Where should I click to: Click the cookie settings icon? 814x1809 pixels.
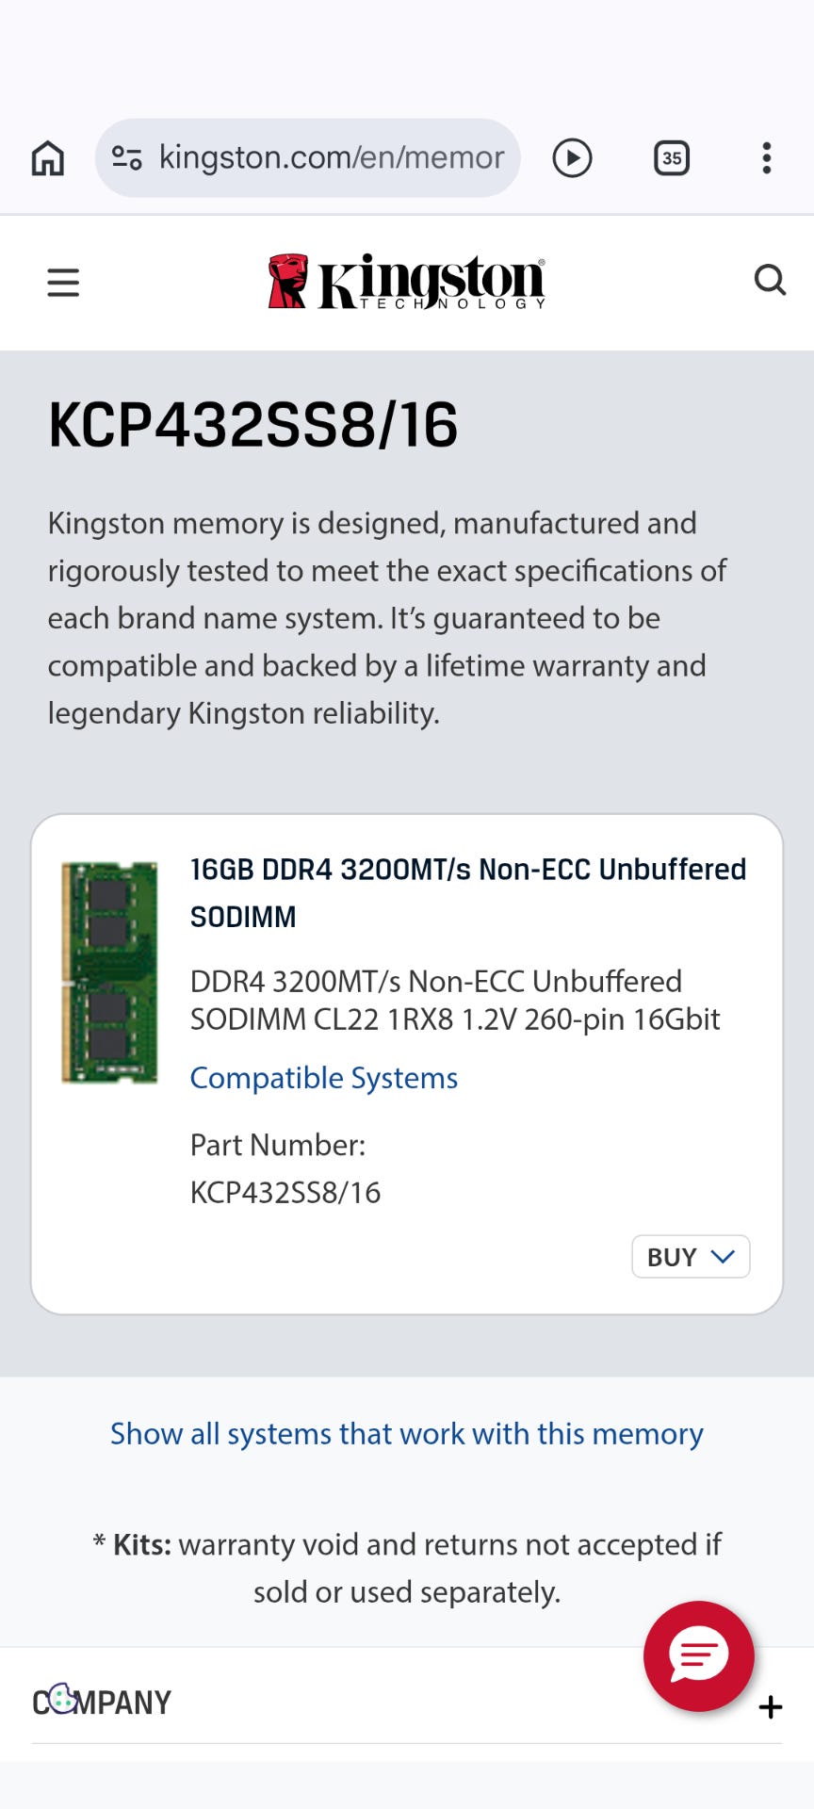click(x=62, y=1699)
